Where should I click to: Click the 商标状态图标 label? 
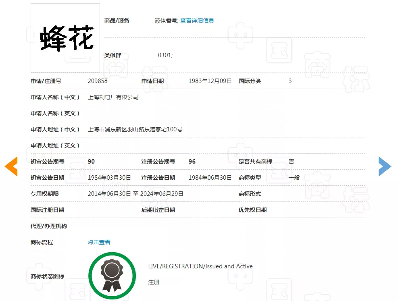tap(48, 276)
